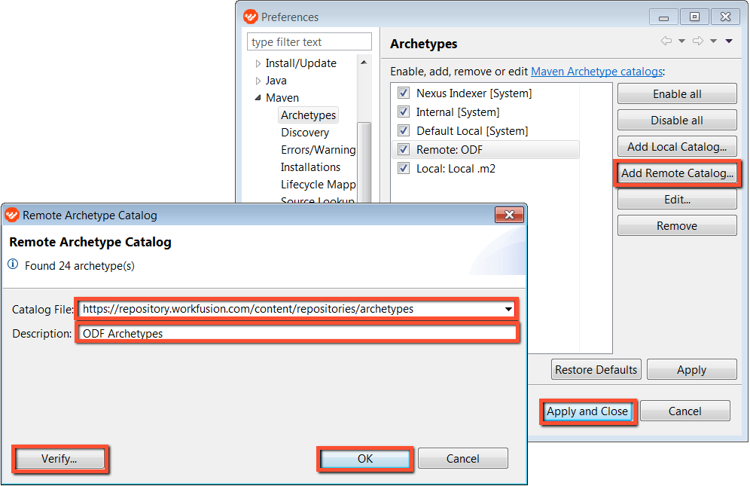750x486 pixels.
Task: Click the WorkFusion icon in Preferences title bar
Action: click(250, 17)
